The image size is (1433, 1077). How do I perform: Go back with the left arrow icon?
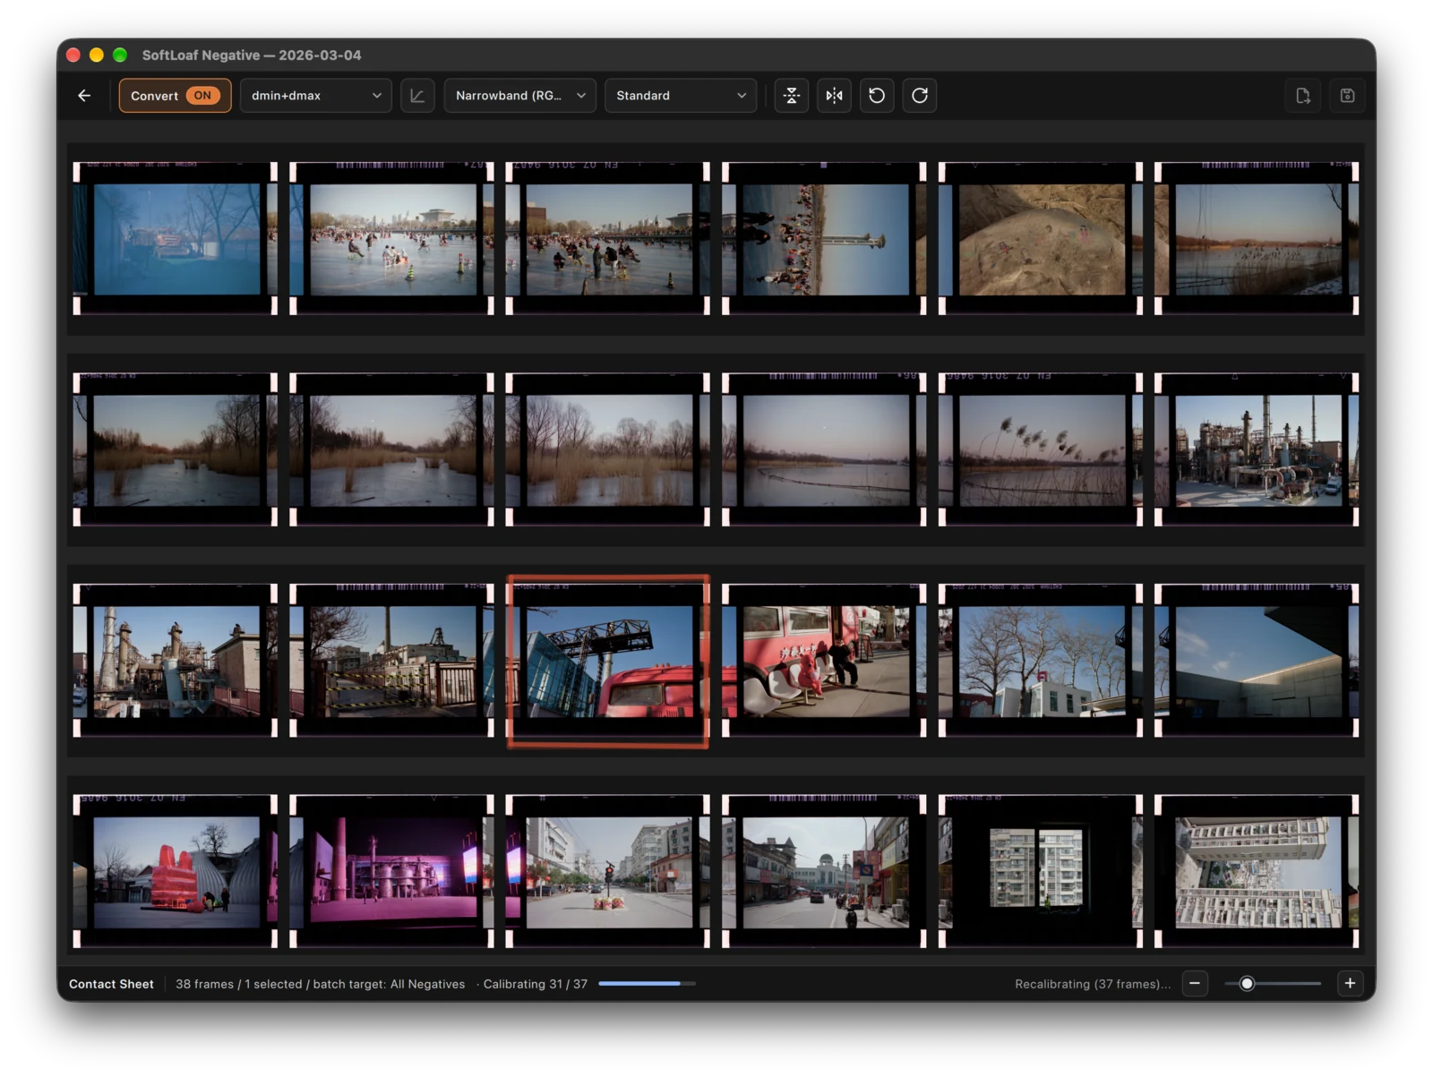pyautogui.click(x=84, y=96)
